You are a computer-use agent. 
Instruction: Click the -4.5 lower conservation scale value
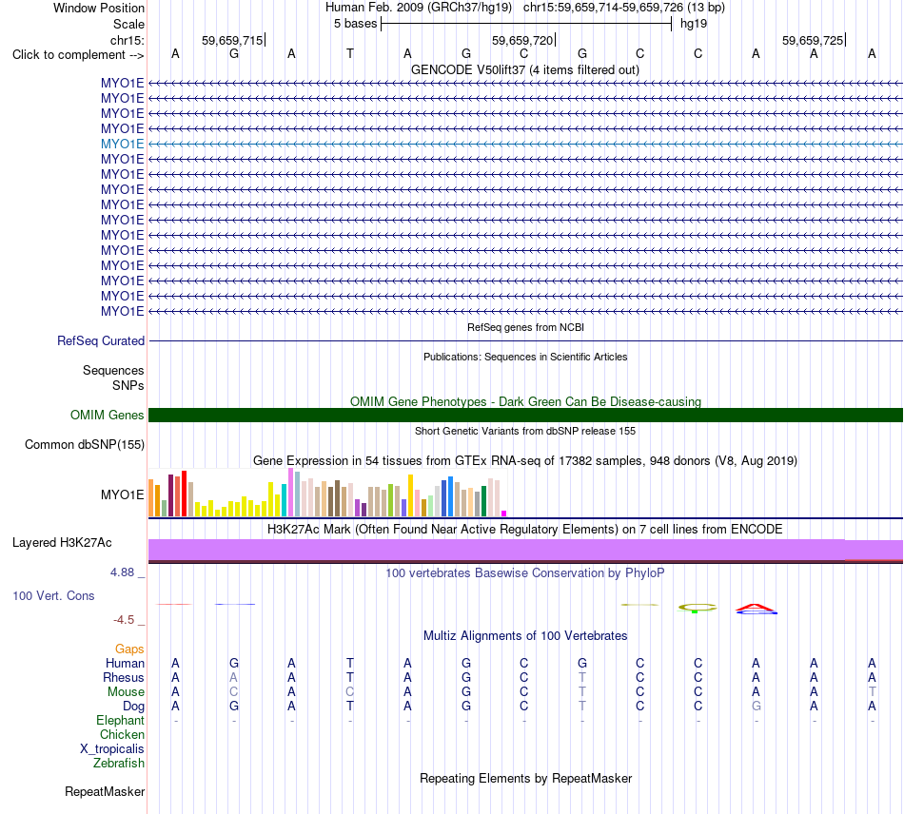coord(124,620)
